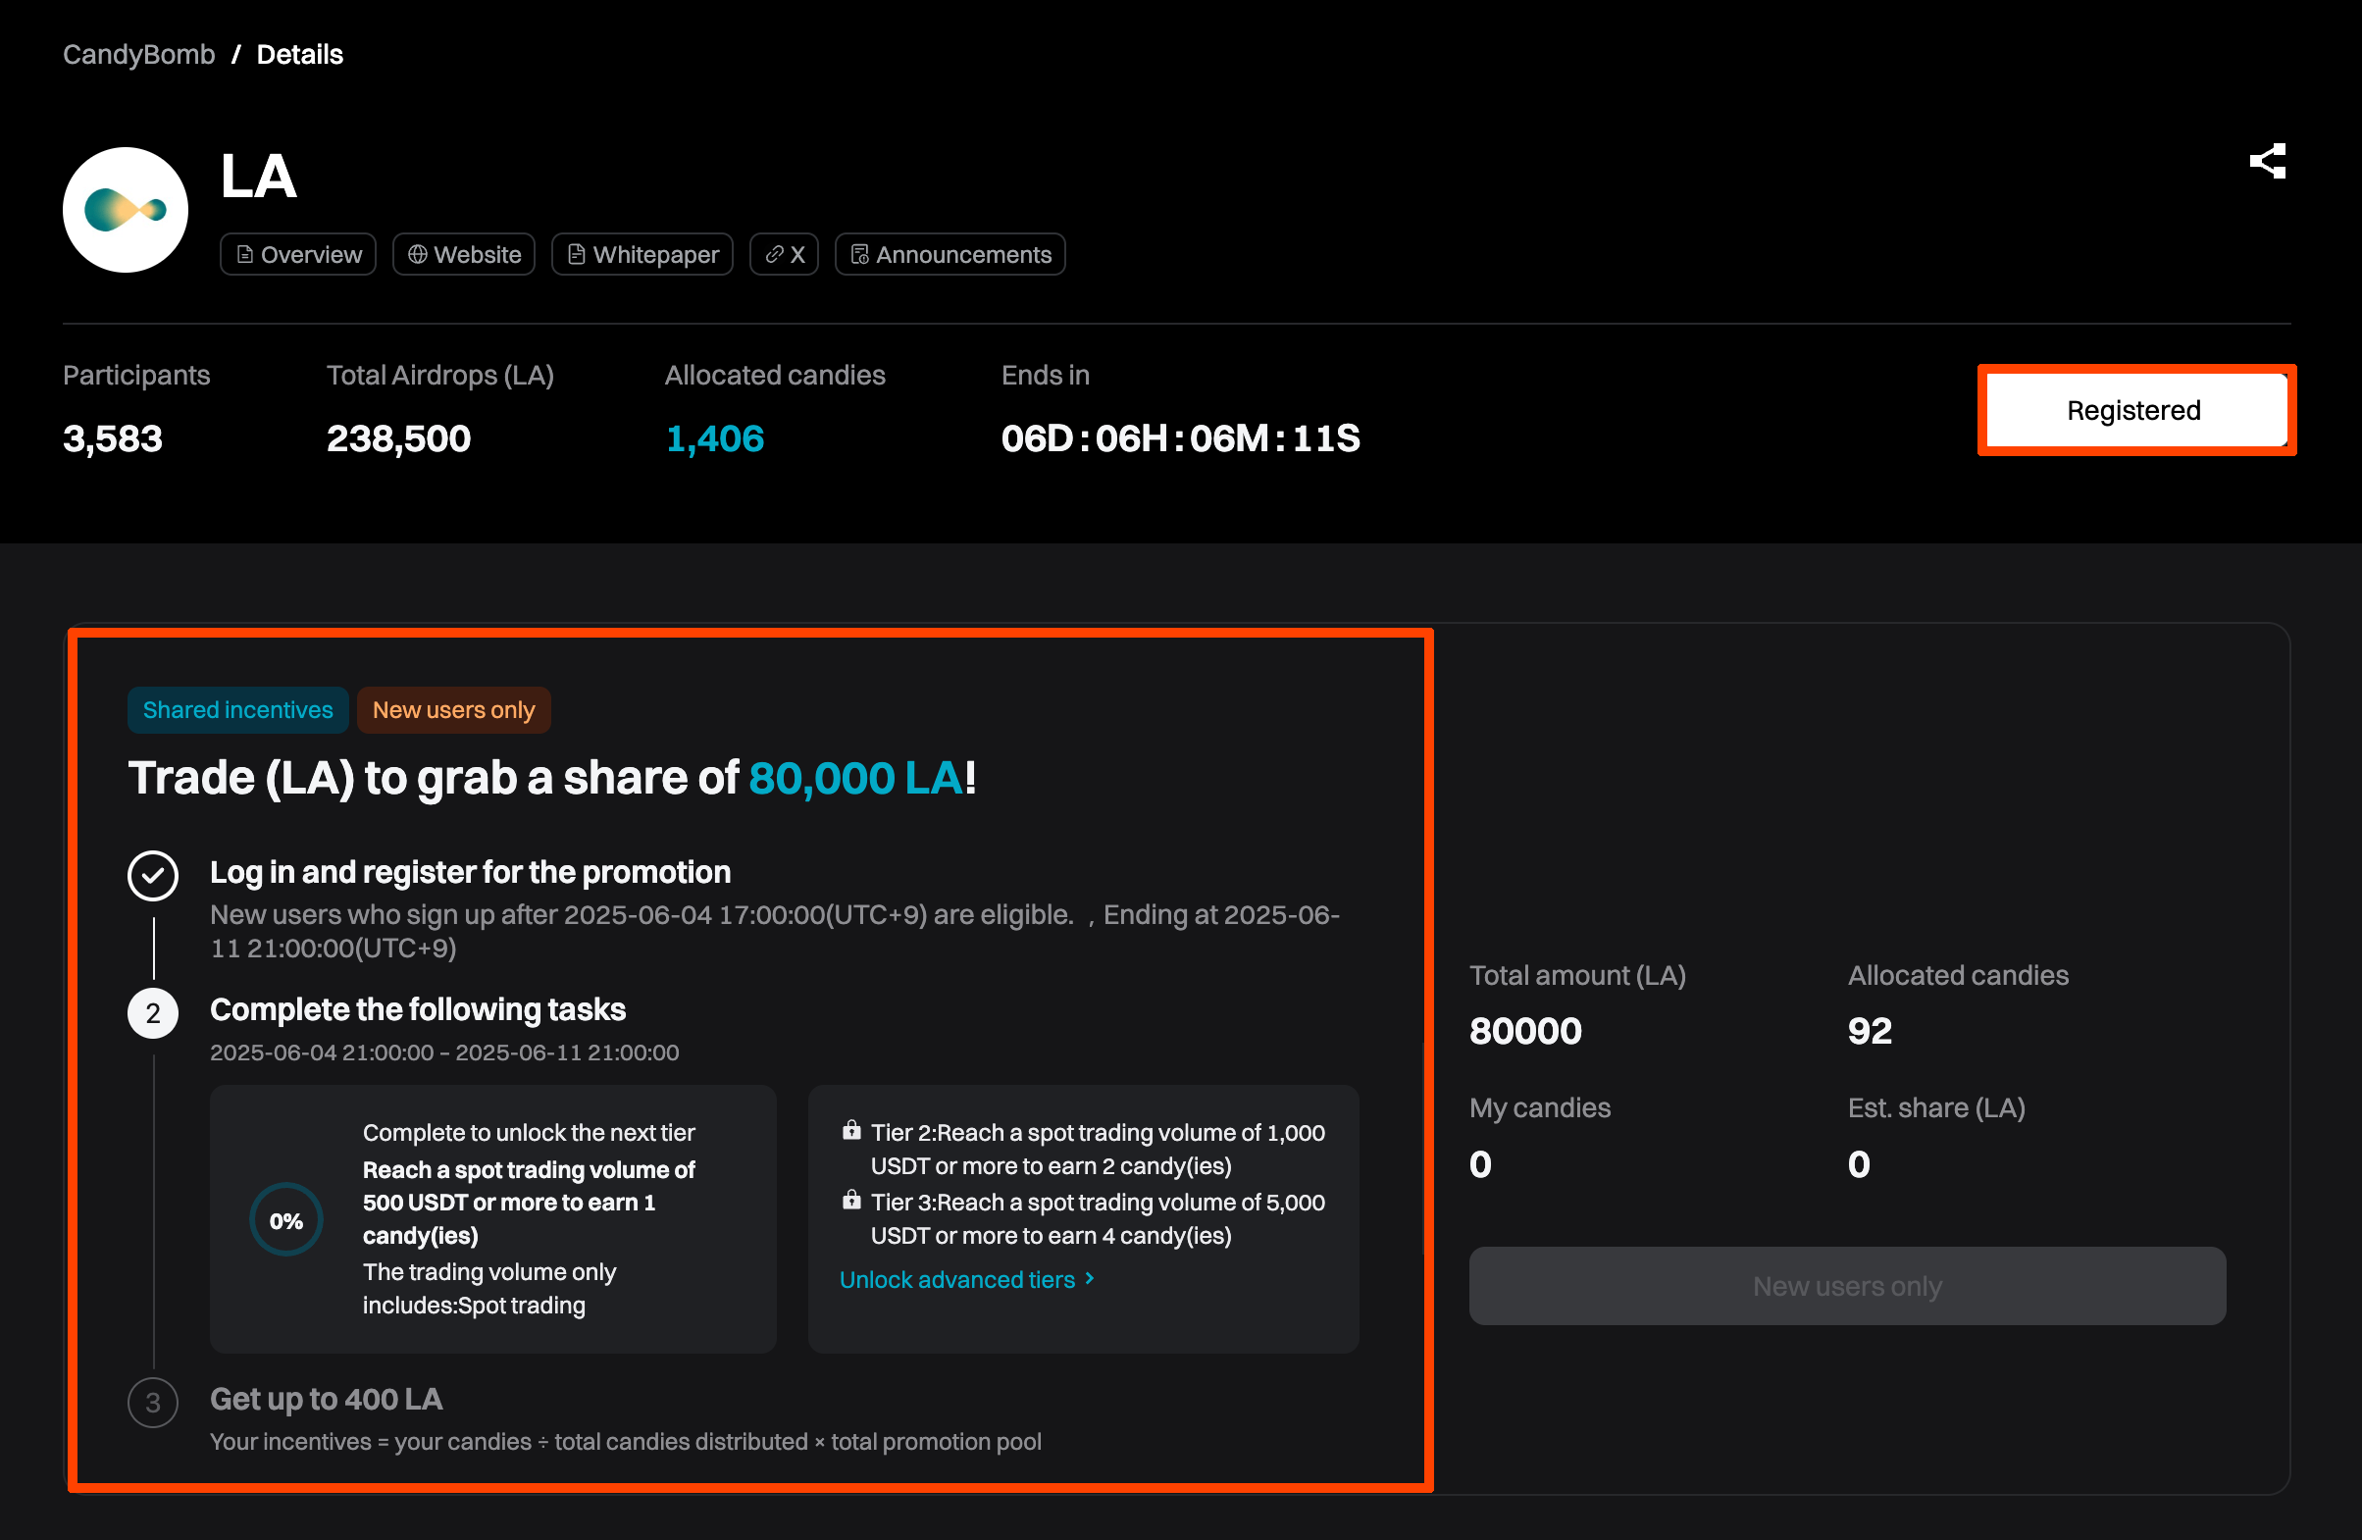Click the step 3 circle icon
The width and height of the screenshot is (2362, 1540).
tap(153, 1402)
